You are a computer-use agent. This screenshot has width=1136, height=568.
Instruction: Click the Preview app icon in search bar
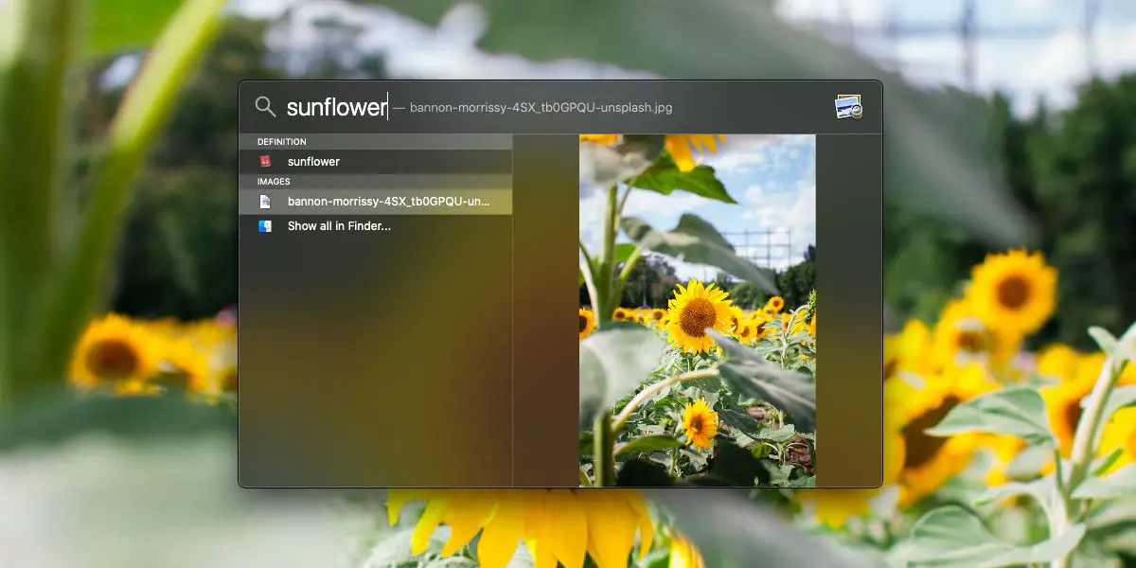point(848,107)
